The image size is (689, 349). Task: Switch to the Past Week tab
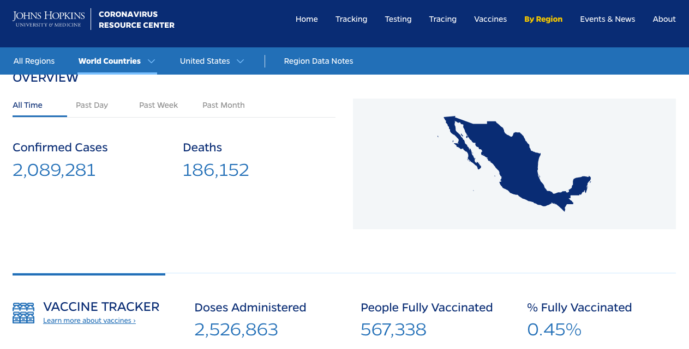tap(158, 105)
